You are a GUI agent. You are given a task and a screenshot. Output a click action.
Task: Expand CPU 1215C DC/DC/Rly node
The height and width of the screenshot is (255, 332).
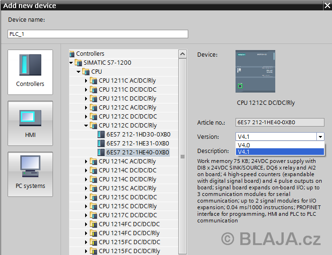pyautogui.click(x=86, y=206)
